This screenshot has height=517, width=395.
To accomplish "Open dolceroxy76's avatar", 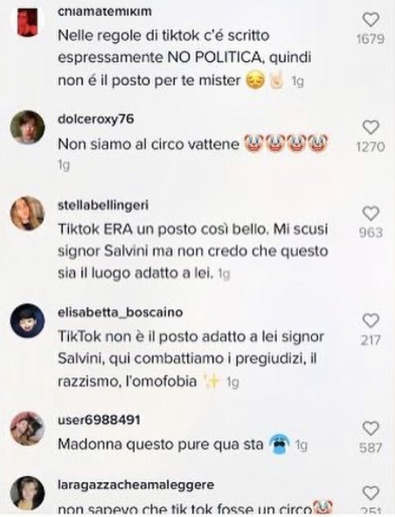I will [27, 127].
